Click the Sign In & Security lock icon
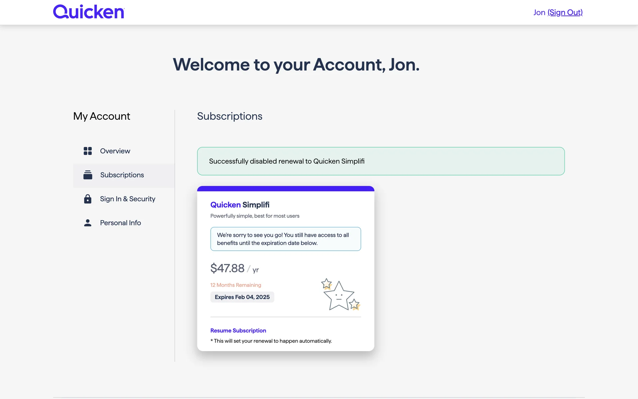 point(88,199)
